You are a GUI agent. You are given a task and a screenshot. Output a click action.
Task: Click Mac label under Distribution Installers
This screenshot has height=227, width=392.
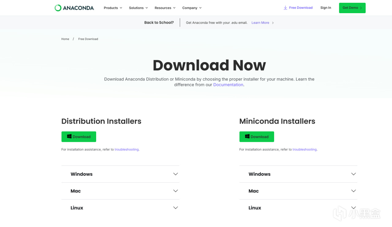[76, 191]
